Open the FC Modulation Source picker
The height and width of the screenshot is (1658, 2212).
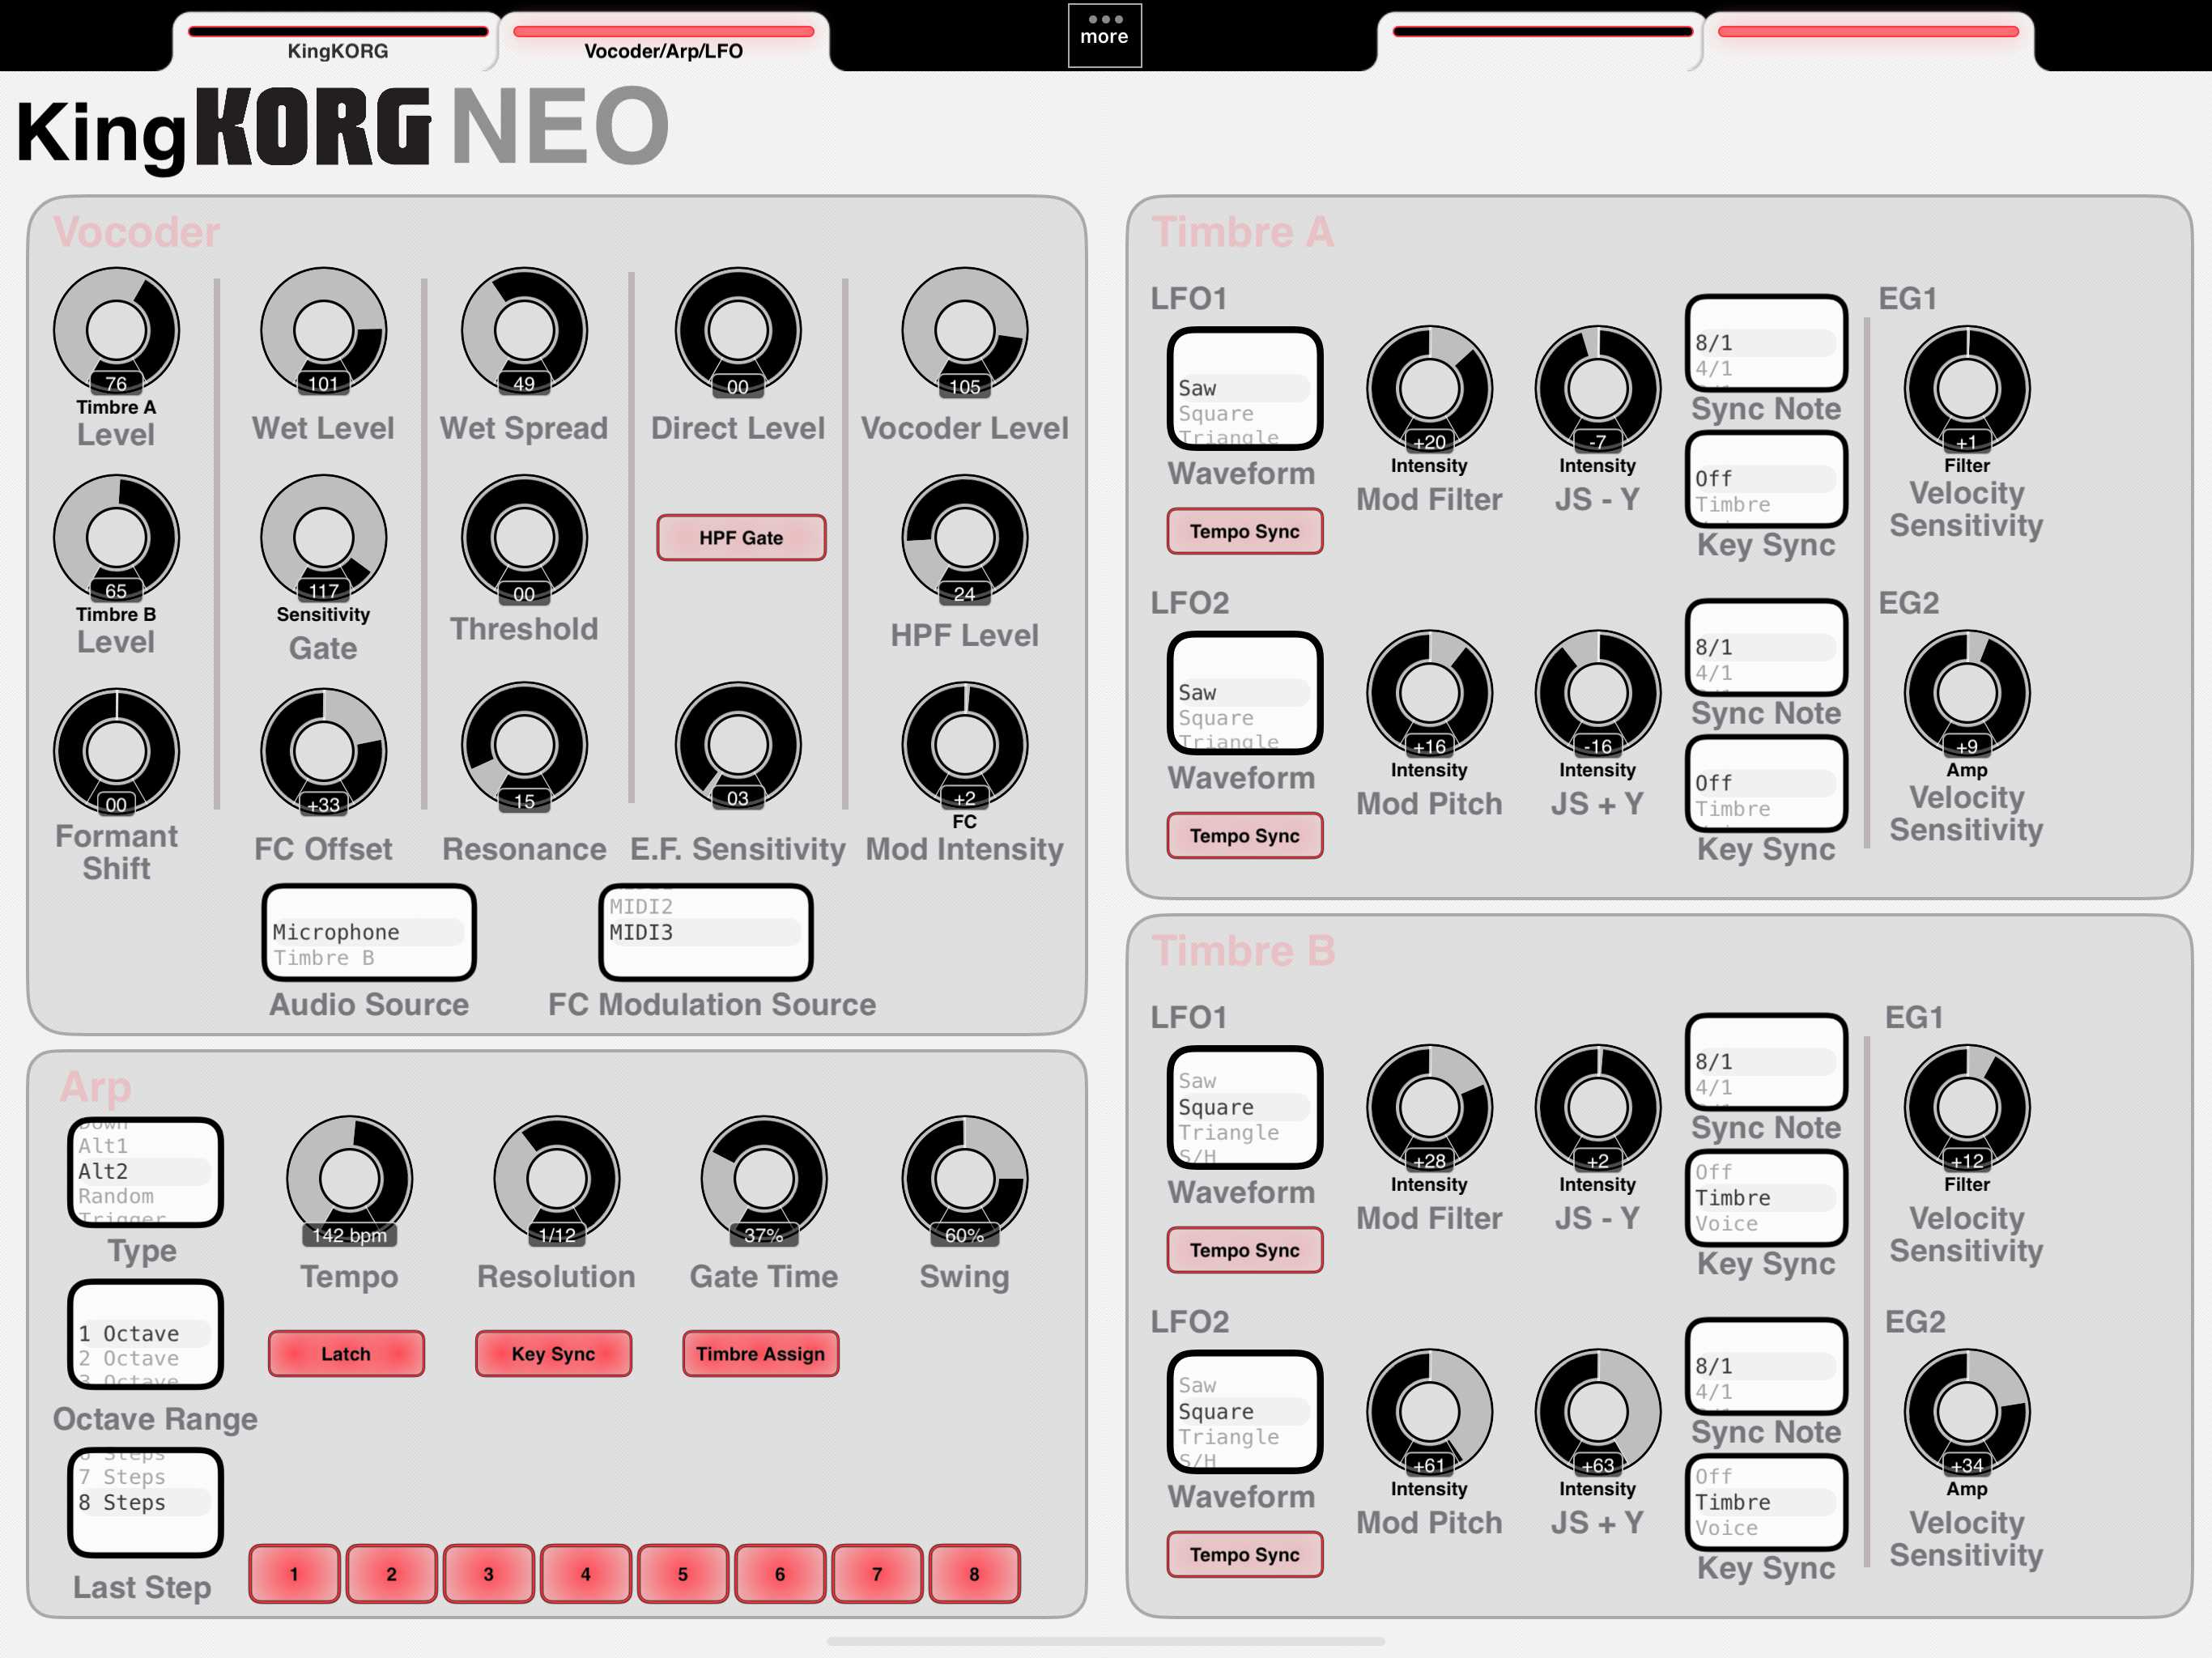click(x=705, y=933)
